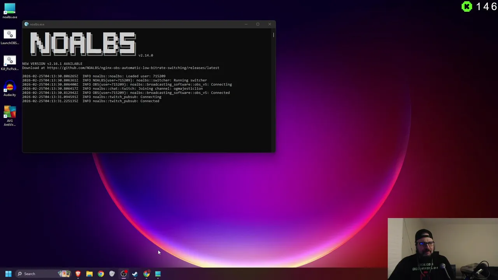Maximize the noalbs.exe window

pyautogui.click(x=258, y=24)
